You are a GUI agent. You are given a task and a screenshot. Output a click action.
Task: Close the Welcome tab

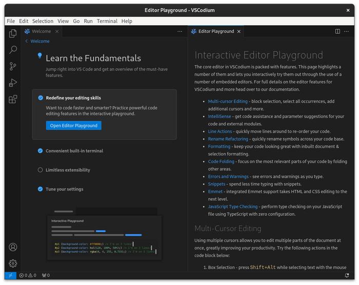57,31
